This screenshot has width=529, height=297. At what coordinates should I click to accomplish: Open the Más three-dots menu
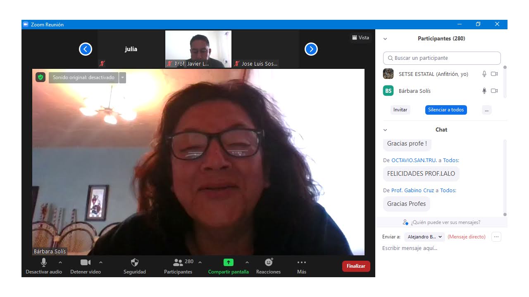click(x=302, y=266)
